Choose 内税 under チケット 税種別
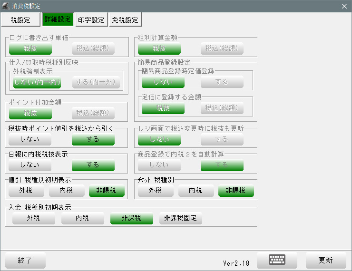Viewport: 352px width, 271px height. coord(196,191)
